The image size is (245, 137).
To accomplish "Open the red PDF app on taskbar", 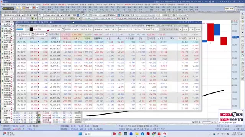I will [x=148, y=134].
